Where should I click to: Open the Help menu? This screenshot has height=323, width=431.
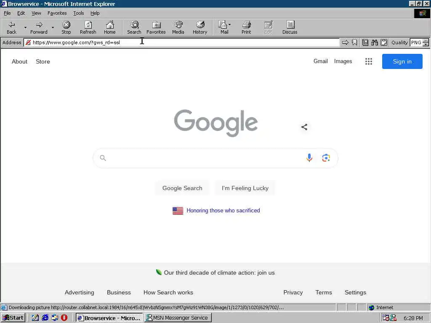pyautogui.click(x=95, y=13)
